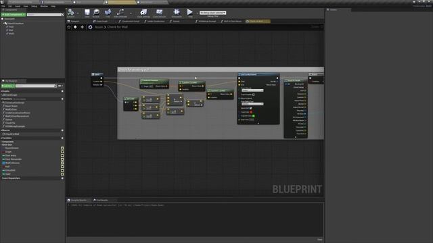
Task: Open the Edit menu
Action: click(x=10, y=6)
